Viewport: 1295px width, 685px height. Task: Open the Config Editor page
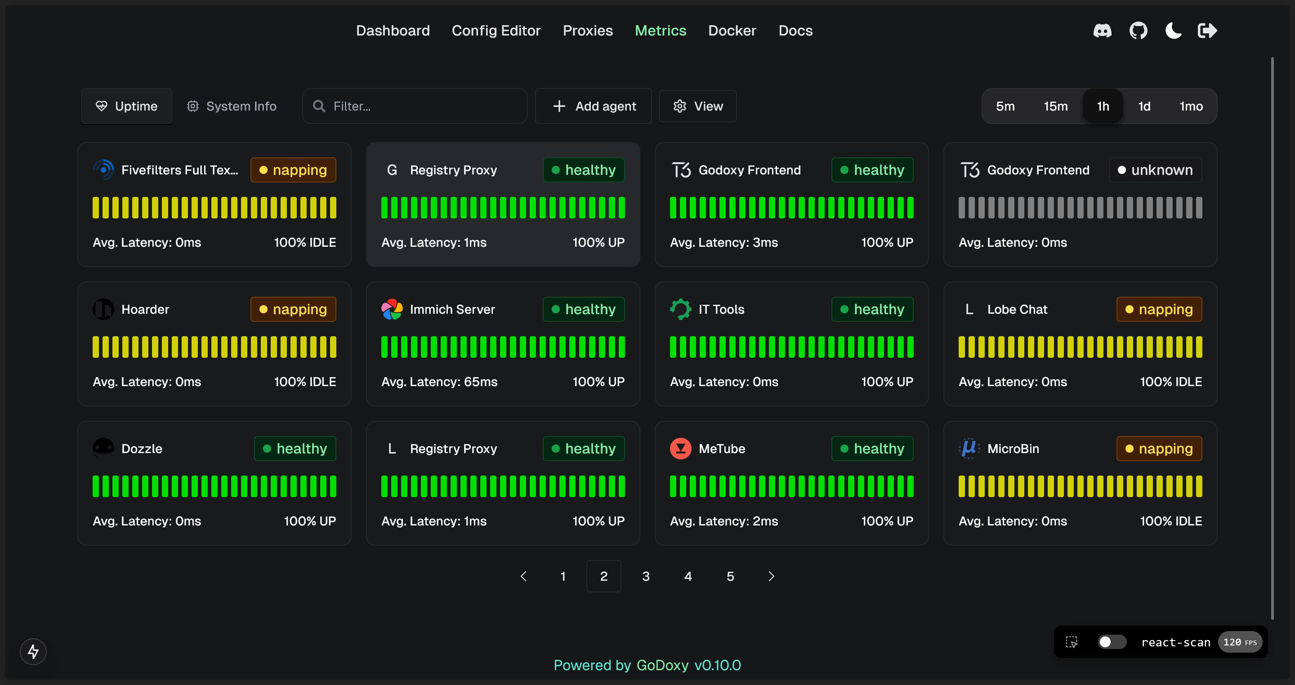(x=496, y=31)
